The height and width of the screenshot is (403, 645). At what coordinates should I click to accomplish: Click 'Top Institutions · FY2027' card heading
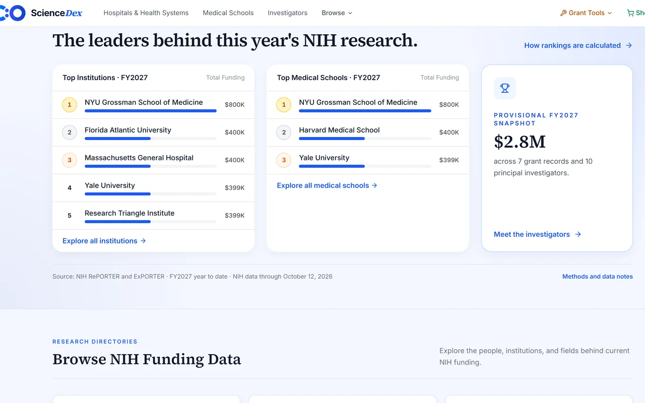tap(105, 78)
